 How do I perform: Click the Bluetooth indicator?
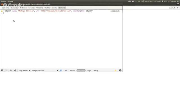(136, 1)
